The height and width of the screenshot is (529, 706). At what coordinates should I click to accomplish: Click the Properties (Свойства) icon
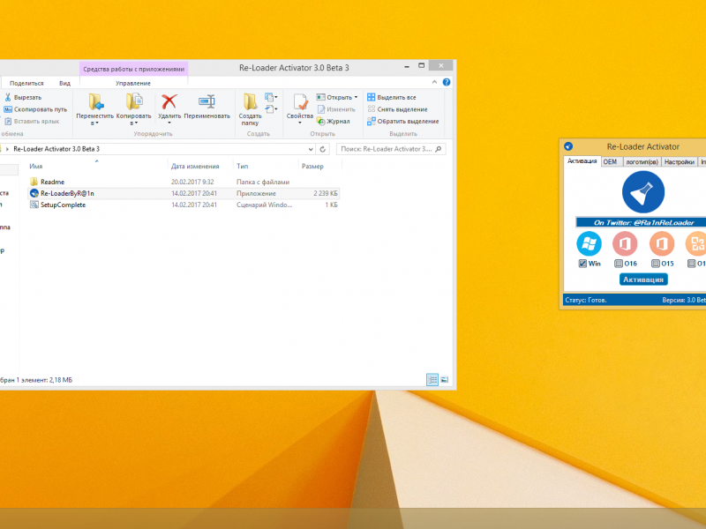(300, 102)
